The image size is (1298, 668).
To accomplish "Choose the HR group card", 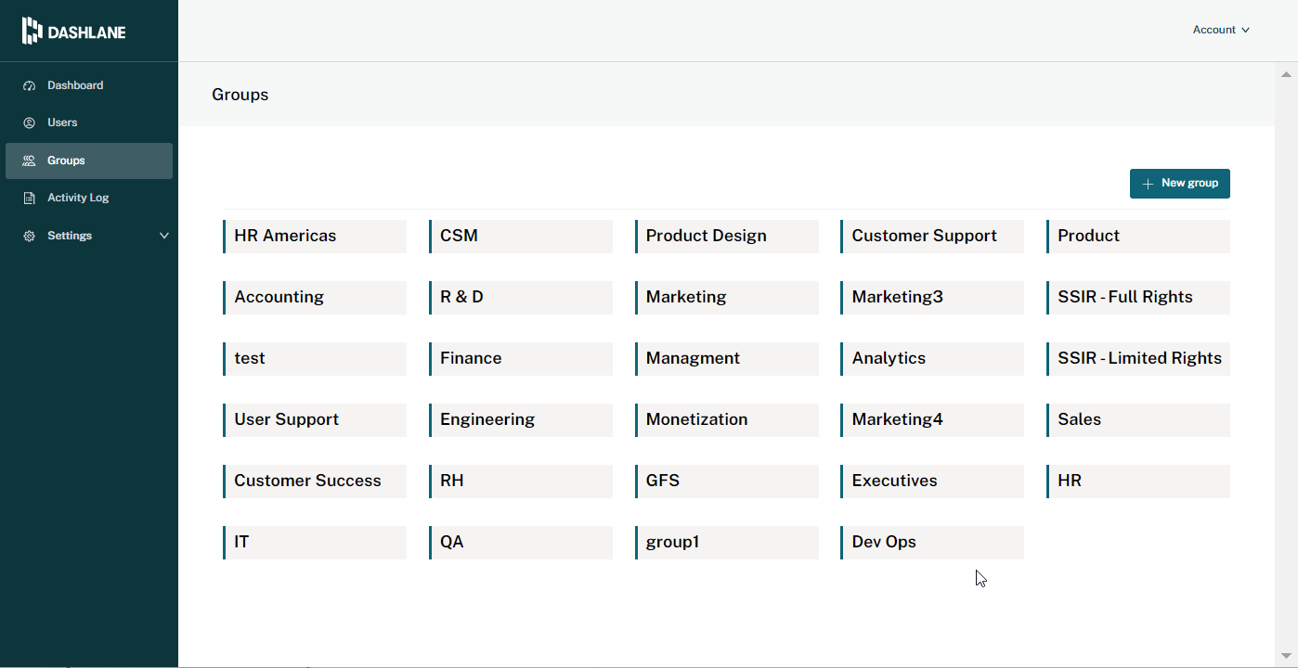I will [x=1138, y=482].
